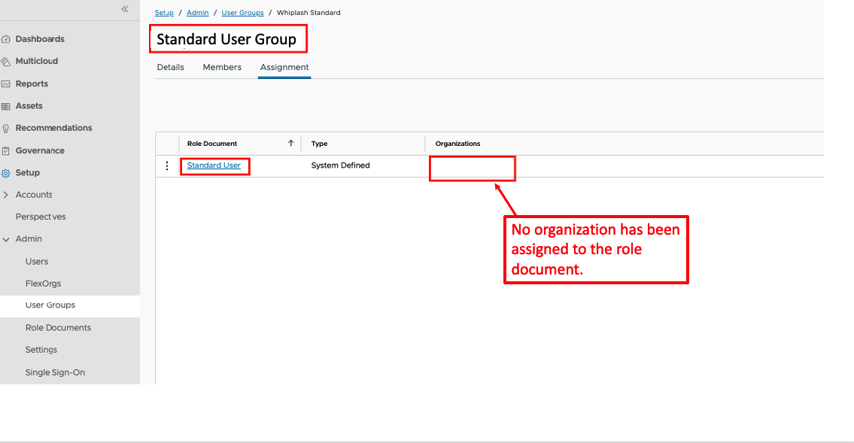854x443 pixels.
Task: Open the Standard User role document link
Action: (x=214, y=165)
